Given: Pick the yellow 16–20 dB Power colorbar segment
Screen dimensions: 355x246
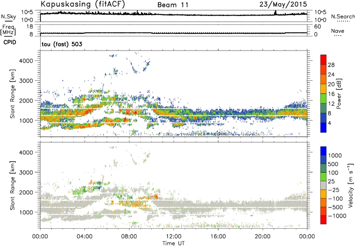Looking at the screenshot, I should click(323, 88).
